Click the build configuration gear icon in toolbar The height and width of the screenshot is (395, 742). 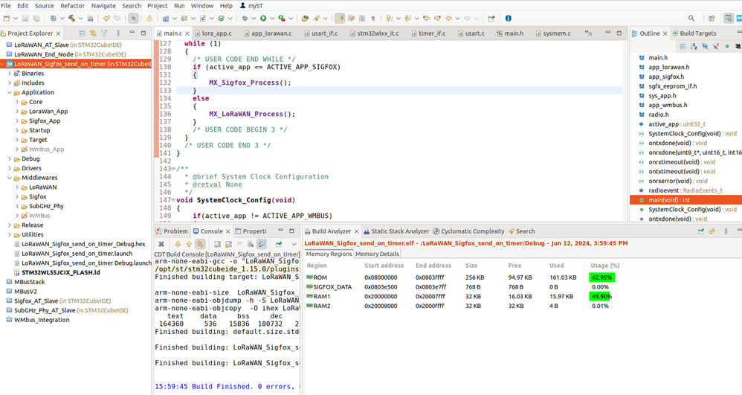(53, 19)
